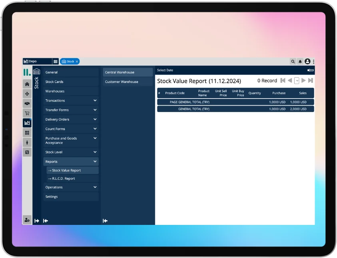Open the search magnifier icon

(293, 61)
